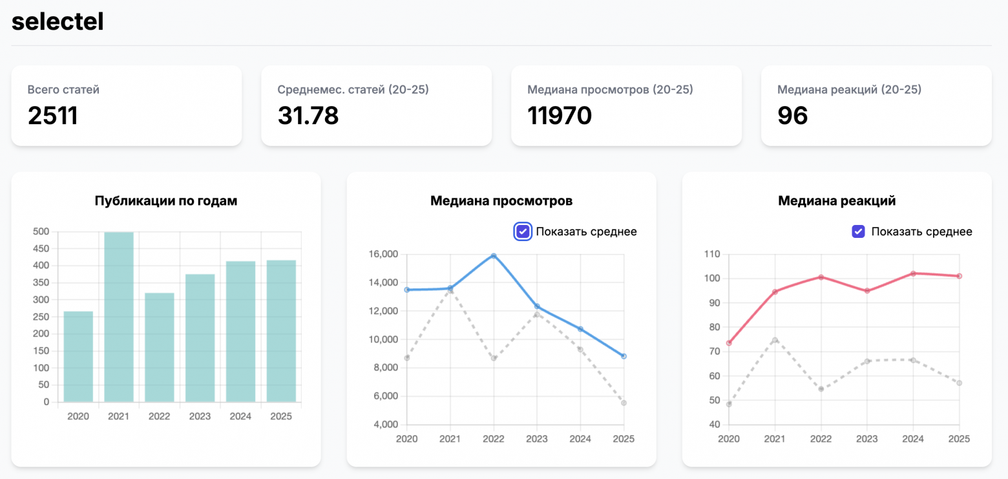
Task: Click gray dashed 2020 point in Медиана просмотров
Action: (407, 357)
